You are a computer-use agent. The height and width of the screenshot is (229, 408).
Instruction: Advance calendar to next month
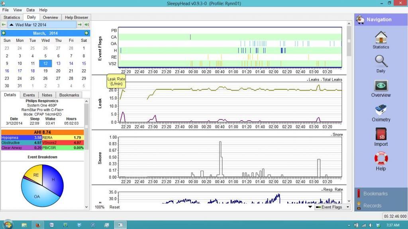click(86, 33)
